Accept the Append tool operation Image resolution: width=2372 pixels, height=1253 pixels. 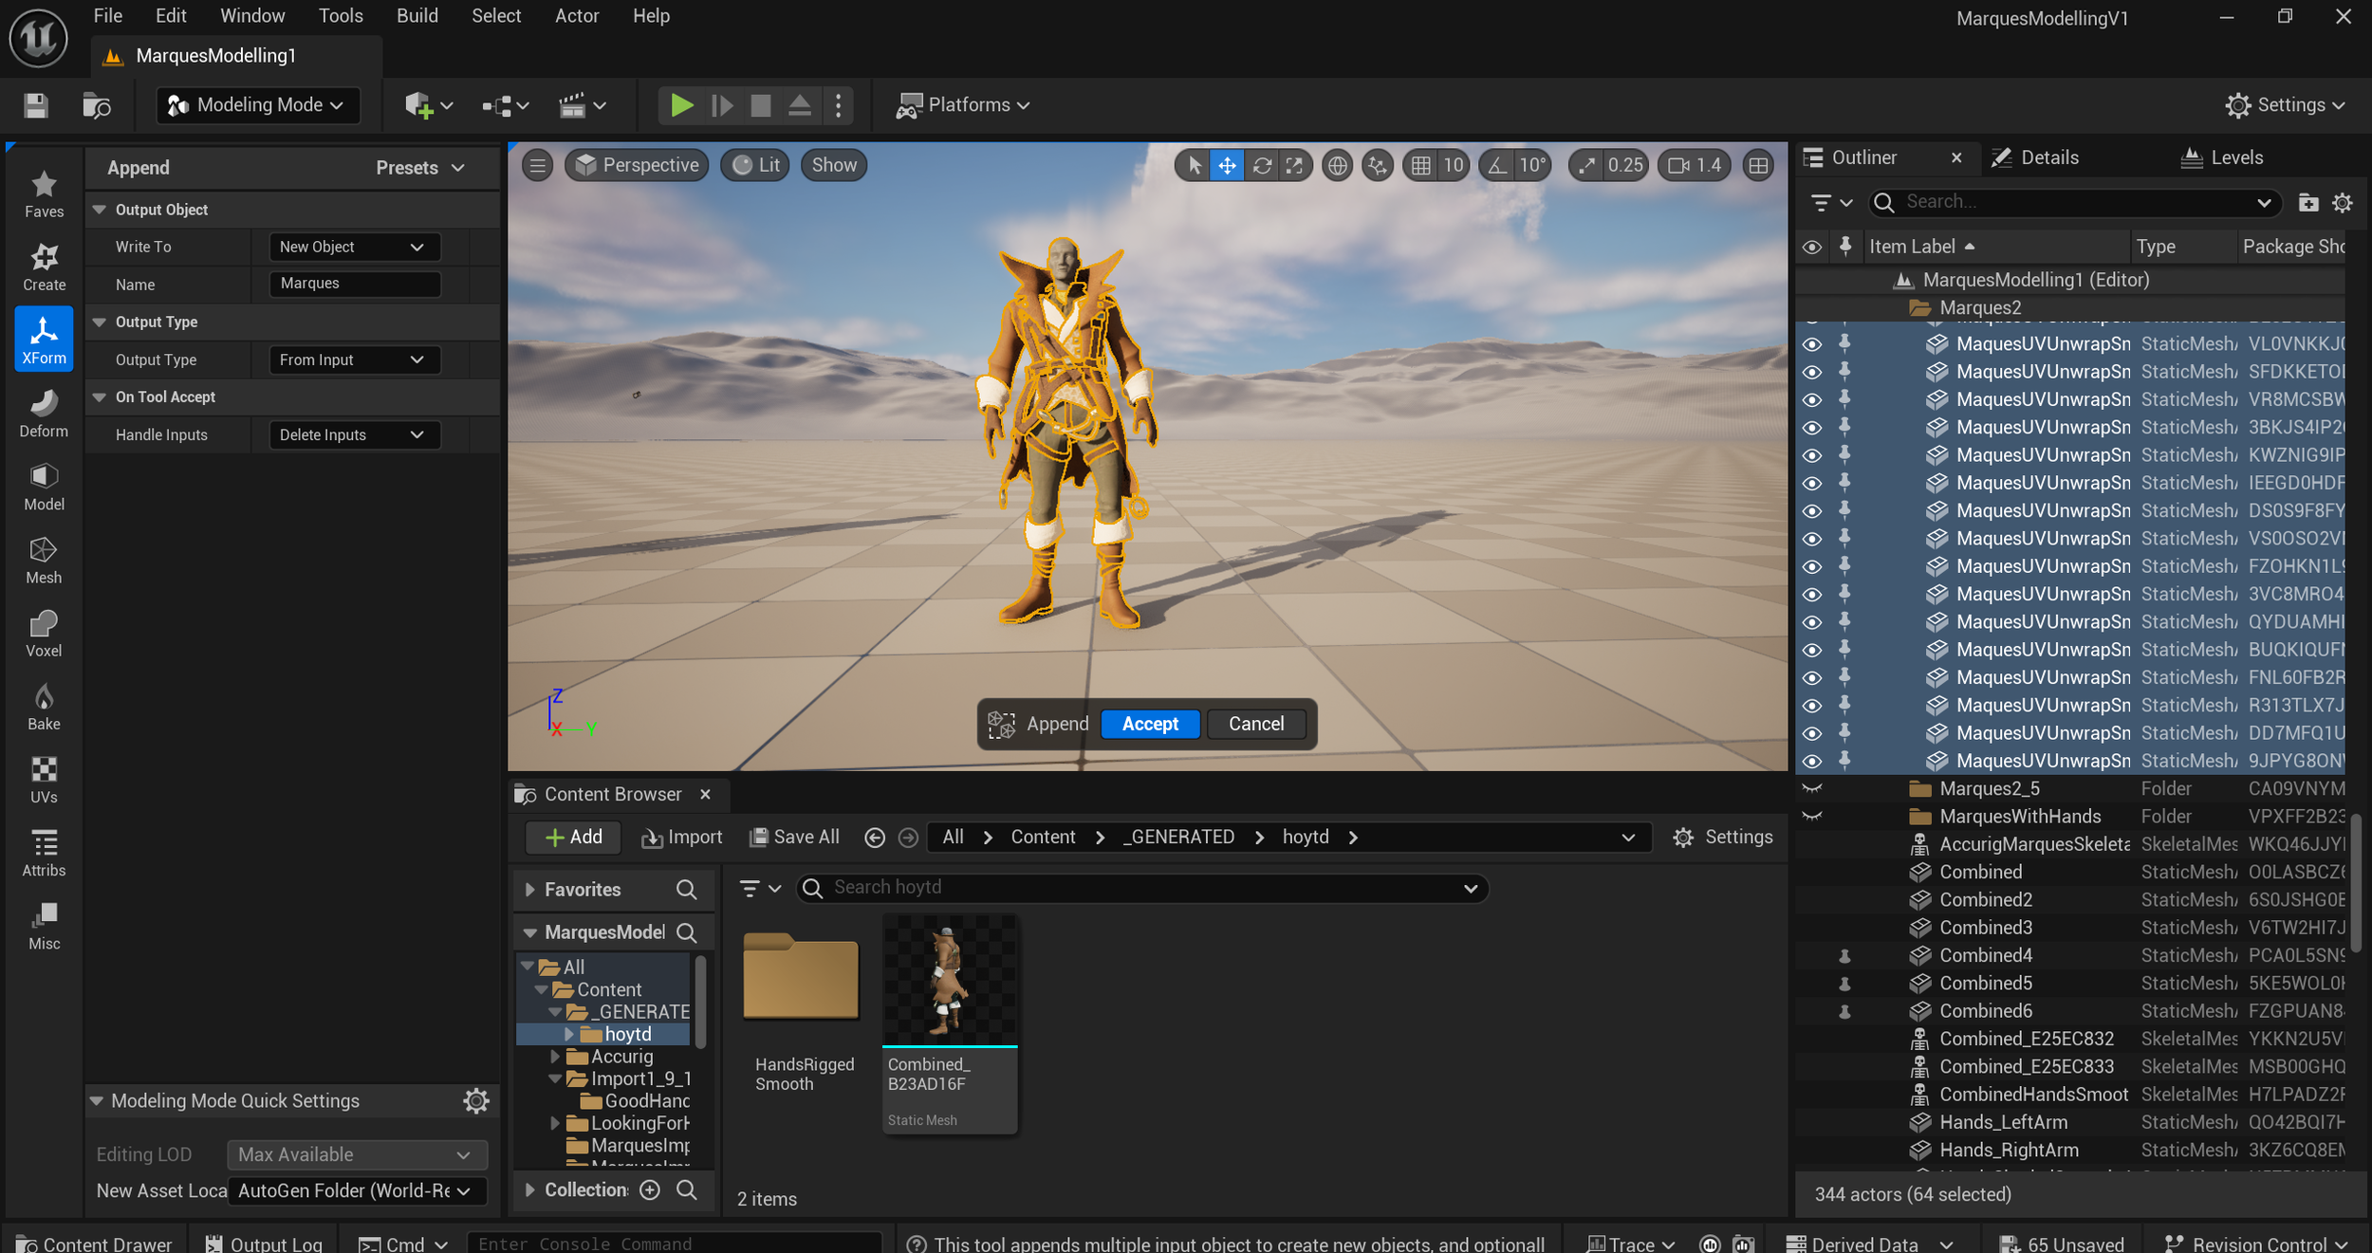click(x=1149, y=724)
